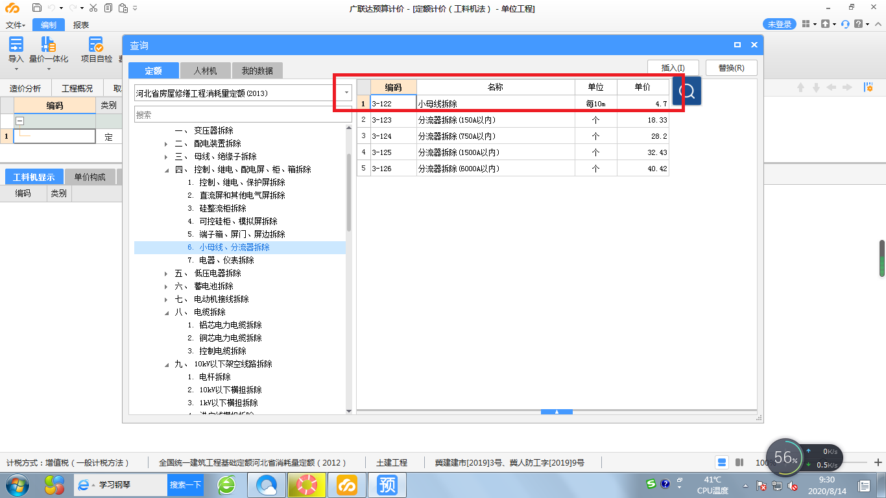Click the zoom-in plus icon
The width and height of the screenshot is (886, 498).
click(x=878, y=462)
